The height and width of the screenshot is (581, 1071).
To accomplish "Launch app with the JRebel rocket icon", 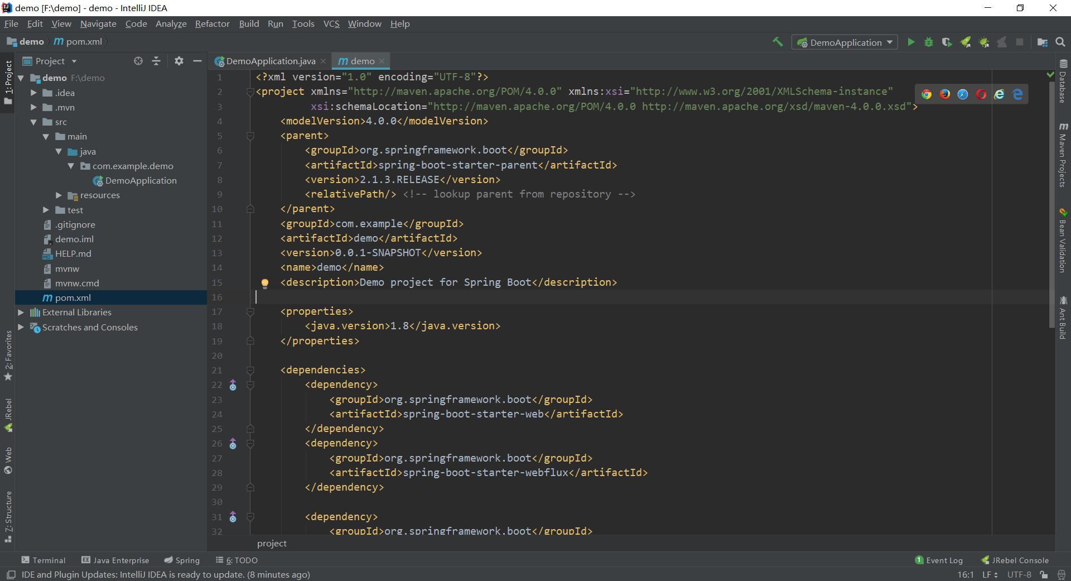I will tap(966, 42).
